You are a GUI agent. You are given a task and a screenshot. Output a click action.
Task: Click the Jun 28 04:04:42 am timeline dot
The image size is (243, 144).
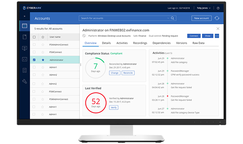[167, 83]
